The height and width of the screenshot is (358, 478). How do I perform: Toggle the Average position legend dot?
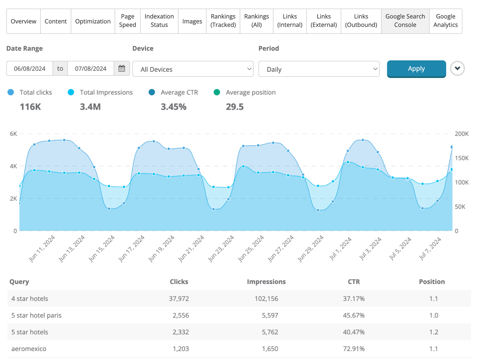pyautogui.click(x=217, y=92)
